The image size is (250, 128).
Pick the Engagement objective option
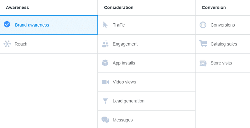pyautogui.click(x=125, y=44)
